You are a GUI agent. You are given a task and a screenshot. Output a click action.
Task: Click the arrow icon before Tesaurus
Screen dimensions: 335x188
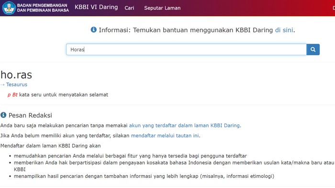2,85
